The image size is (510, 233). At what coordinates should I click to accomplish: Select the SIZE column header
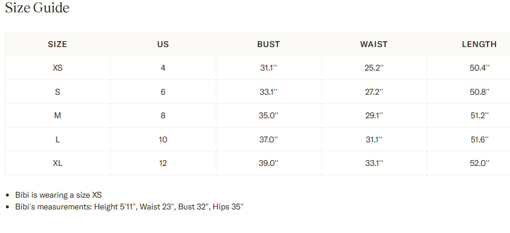point(58,44)
